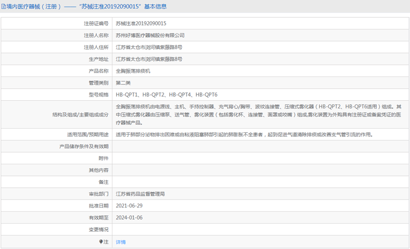Image resolution: width=410 pixels, height=249 pixels.
Task: Select the intended use text 适用于肺部分泌物排出困难
Action: point(245,134)
